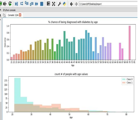The height and width of the screenshot is (120, 140).
Task: Step into function in debugger
Action: click(27, 3)
